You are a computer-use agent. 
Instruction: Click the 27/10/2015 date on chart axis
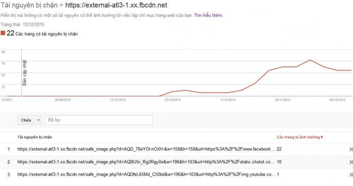point(173,100)
